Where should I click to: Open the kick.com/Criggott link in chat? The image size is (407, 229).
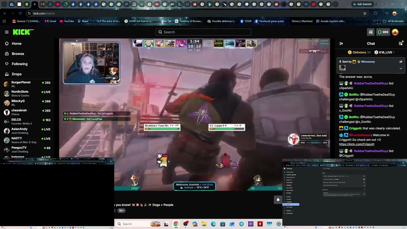(x=357, y=144)
